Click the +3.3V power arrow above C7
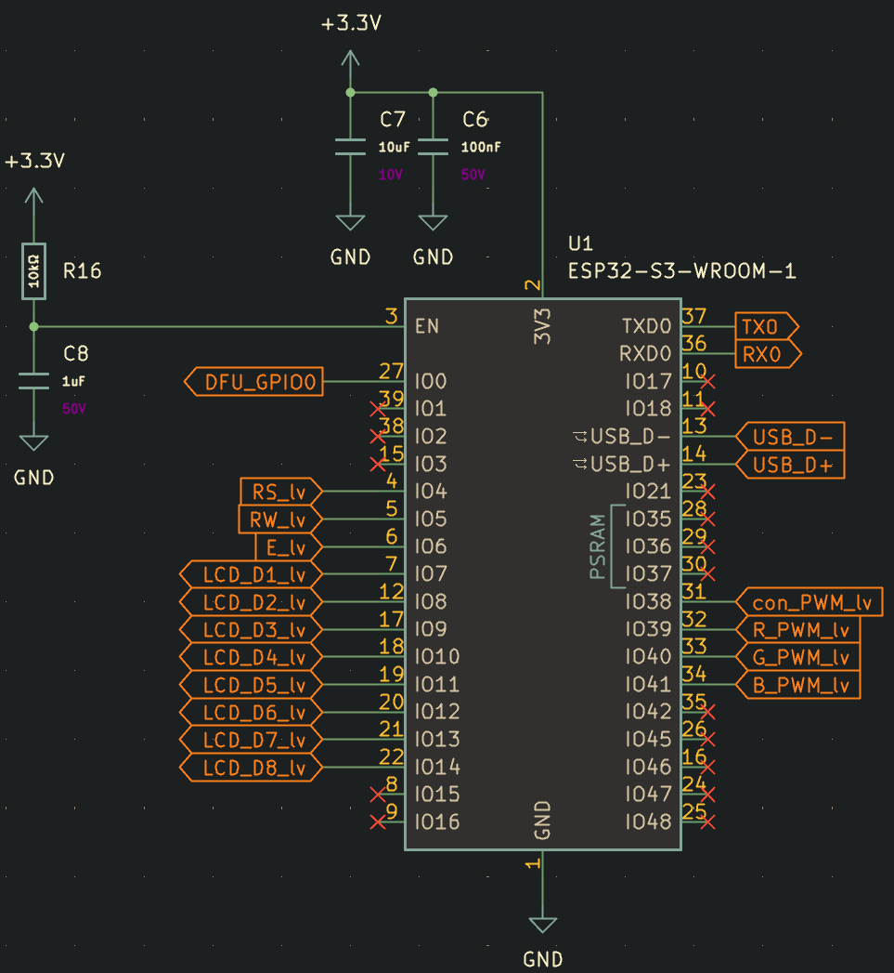 [350, 61]
